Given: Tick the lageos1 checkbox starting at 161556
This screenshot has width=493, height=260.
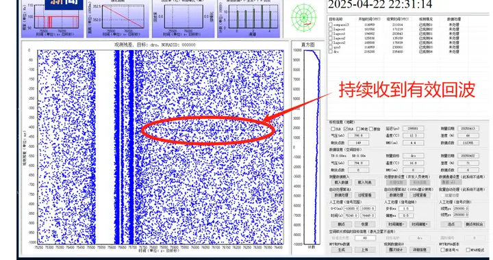Looking at the screenshot, I should [331, 29].
